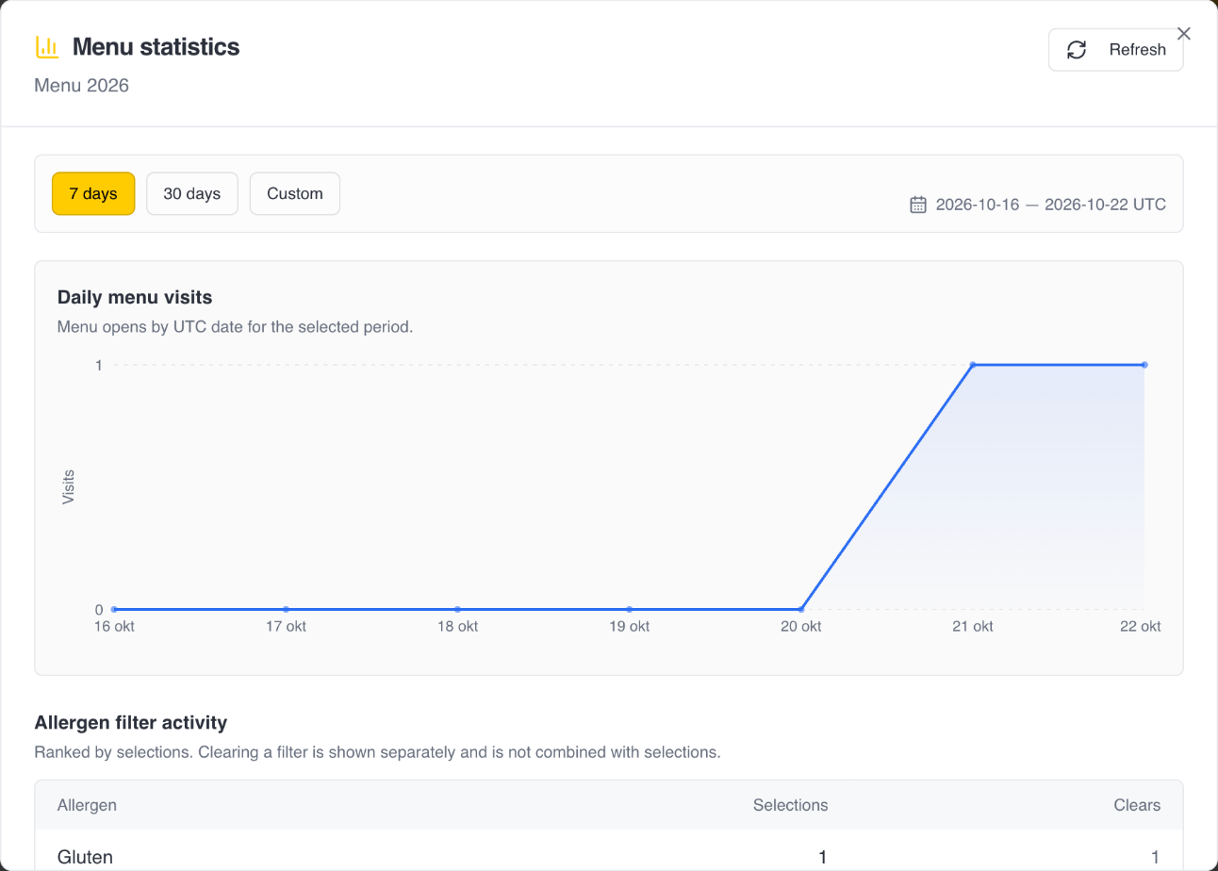Switch to the 30 days period
1218x871 pixels.
tap(192, 193)
